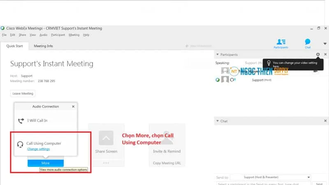This screenshot has height=185, width=329.
Task: Click the New Whiteboard plus tab
Action: tap(198, 46)
